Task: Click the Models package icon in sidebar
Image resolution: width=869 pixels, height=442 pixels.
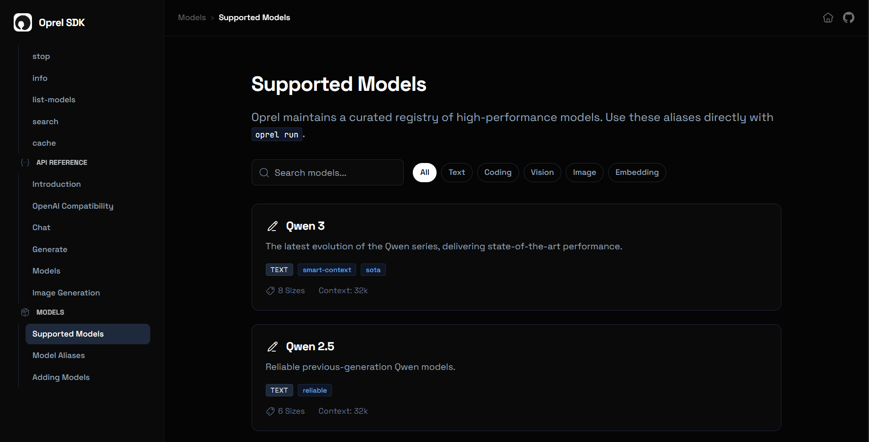Action: pos(25,312)
